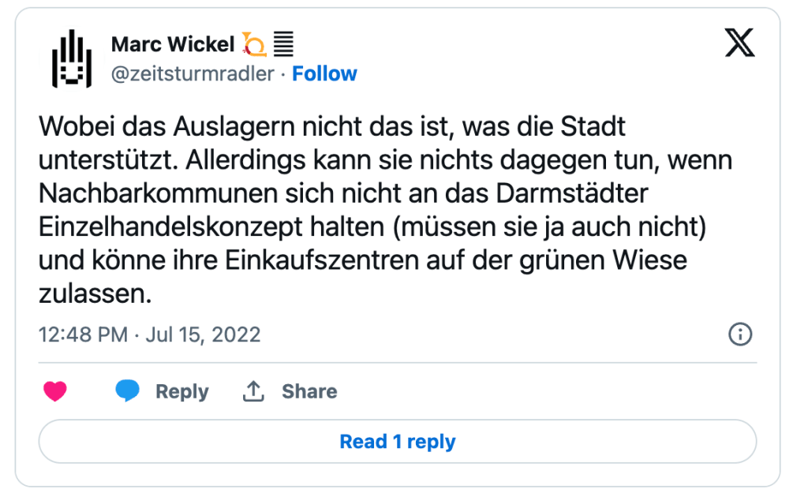The height and width of the screenshot is (497, 808).
Task: Follow the @zeitsturmradler account
Action: 324,73
